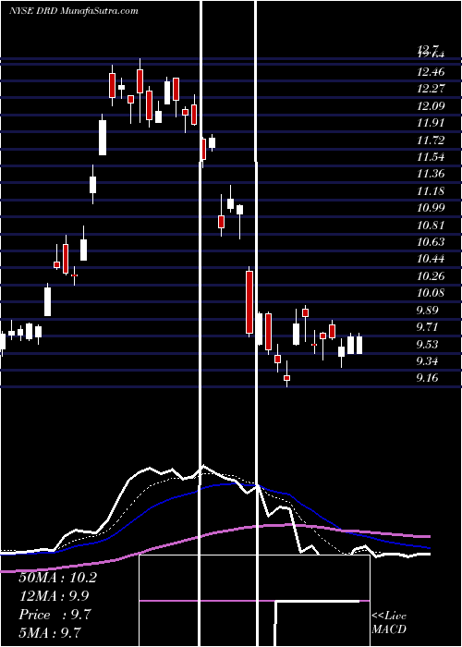The width and height of the screenshot is (462, 647).
Task: Select the 12.27 price axis label
Action: (431, 89)
